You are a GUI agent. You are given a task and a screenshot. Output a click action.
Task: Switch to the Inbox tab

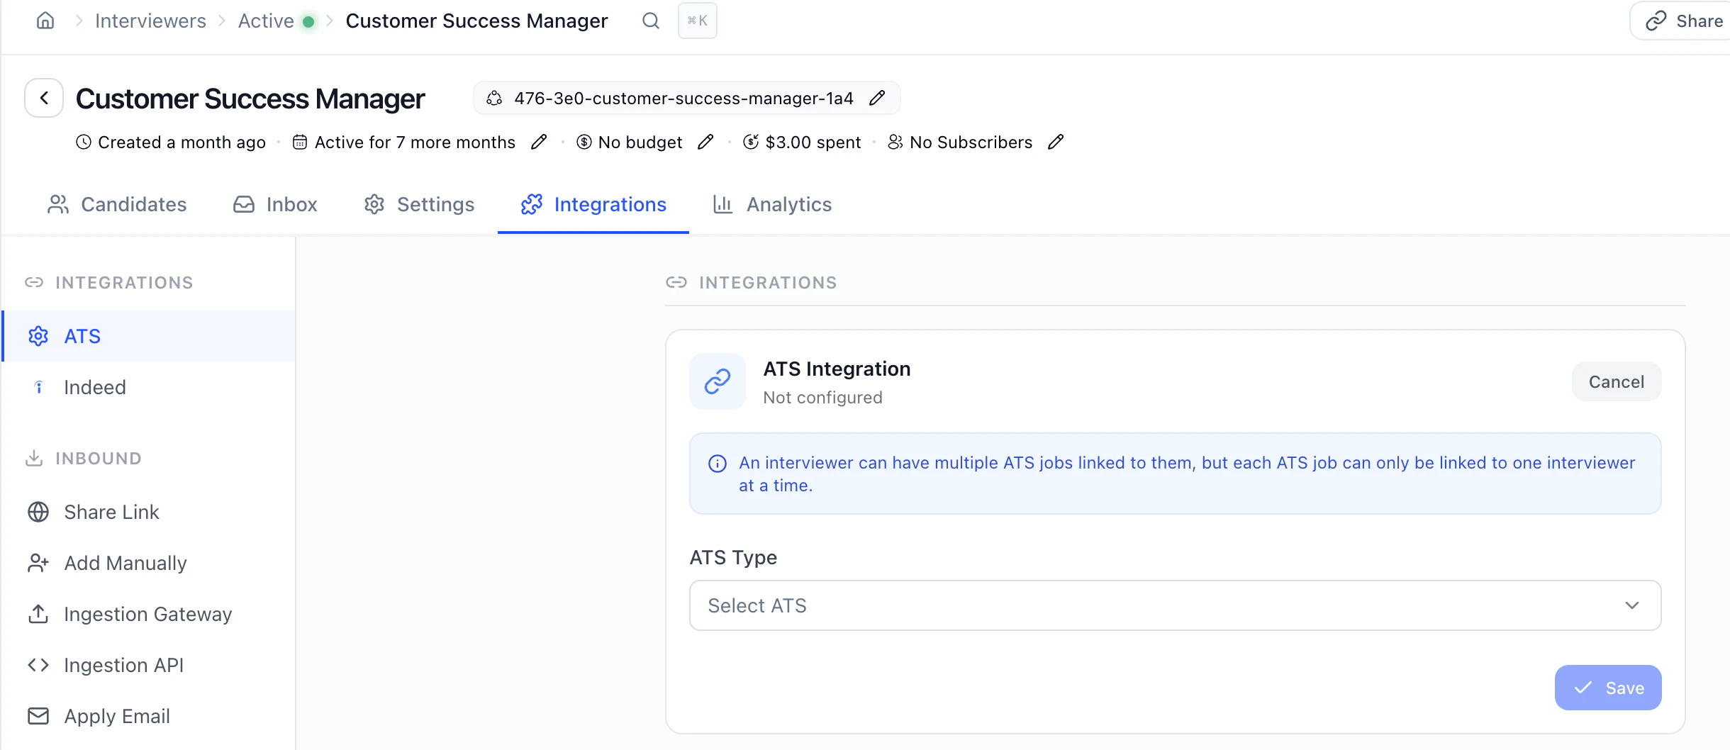(x=275, y=204)
